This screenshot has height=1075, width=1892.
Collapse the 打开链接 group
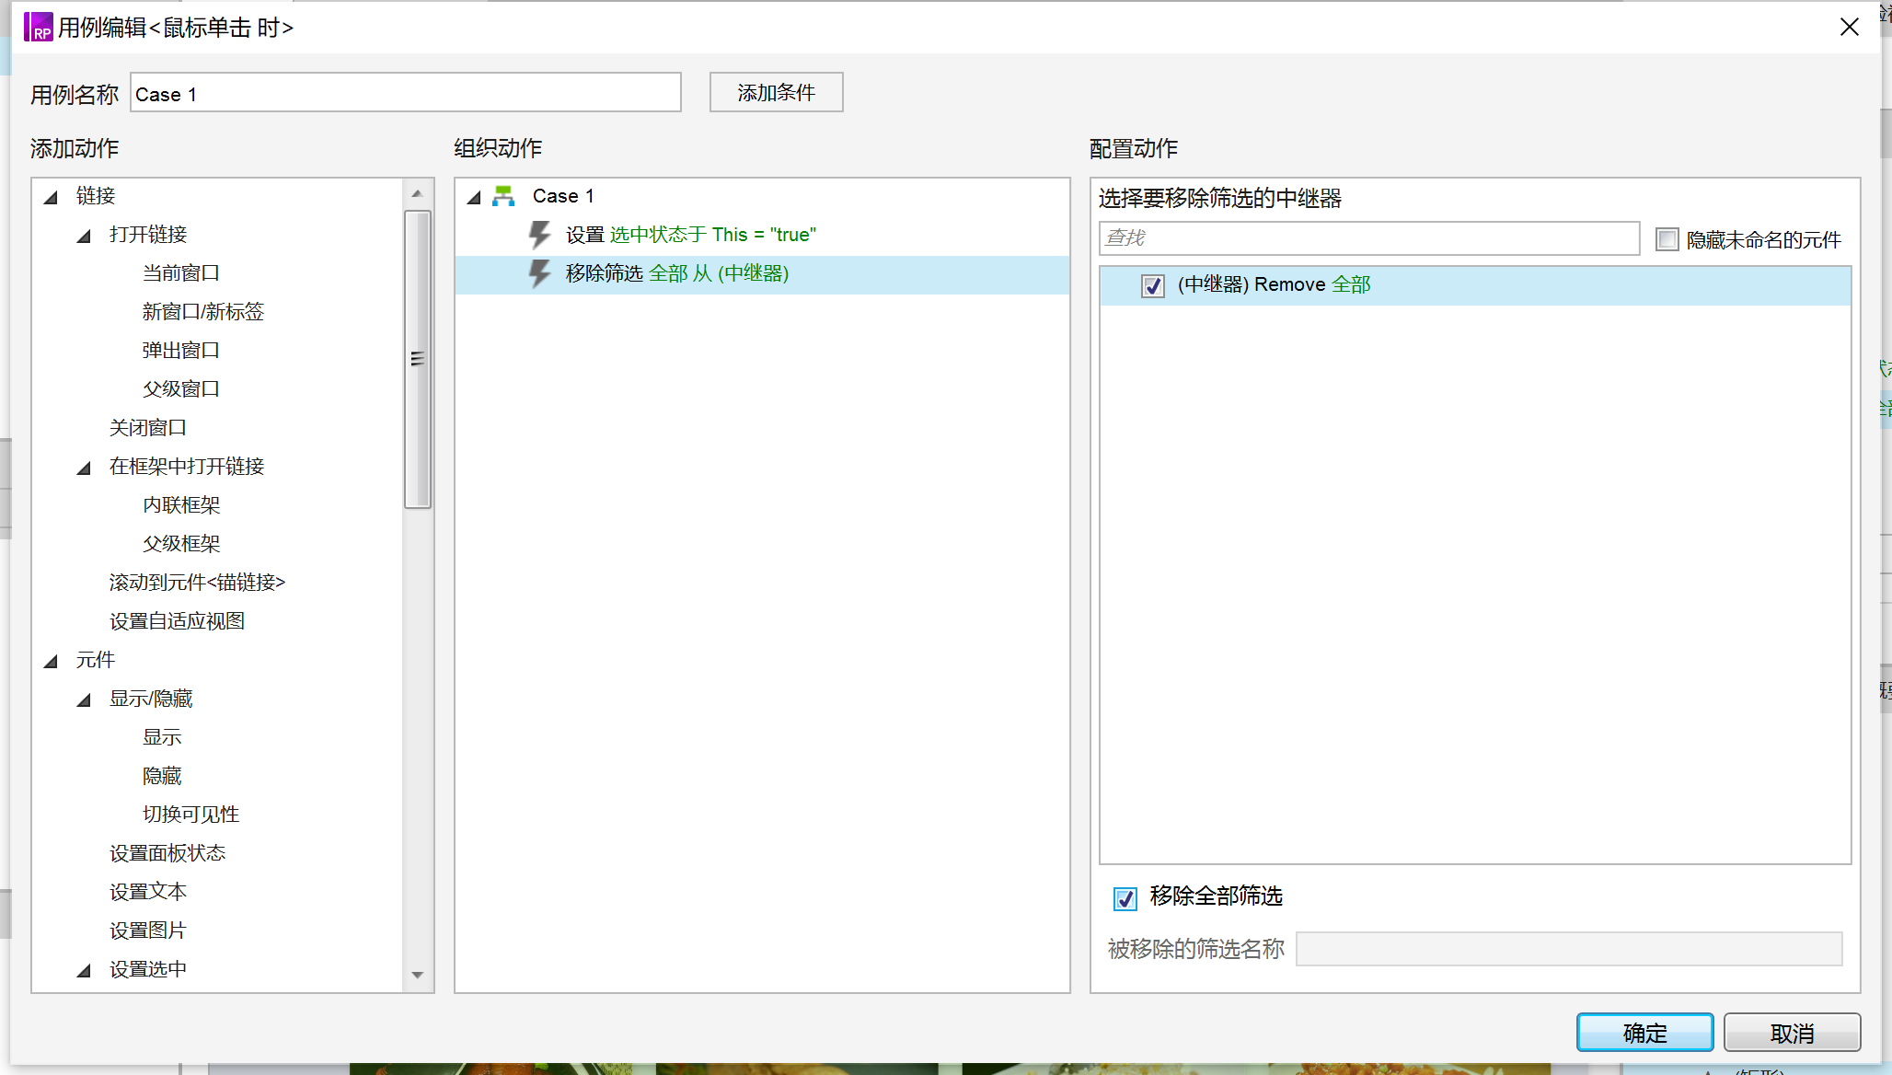coord(85,235)
